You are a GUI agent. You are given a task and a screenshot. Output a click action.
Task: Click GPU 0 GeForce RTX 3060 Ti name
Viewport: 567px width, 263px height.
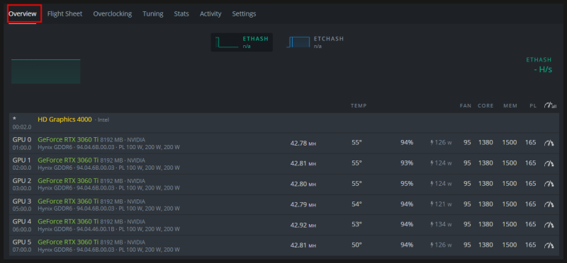(68, 139)
